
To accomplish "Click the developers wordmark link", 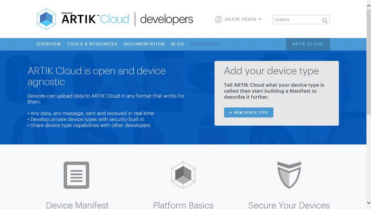I will pos(166,19).
